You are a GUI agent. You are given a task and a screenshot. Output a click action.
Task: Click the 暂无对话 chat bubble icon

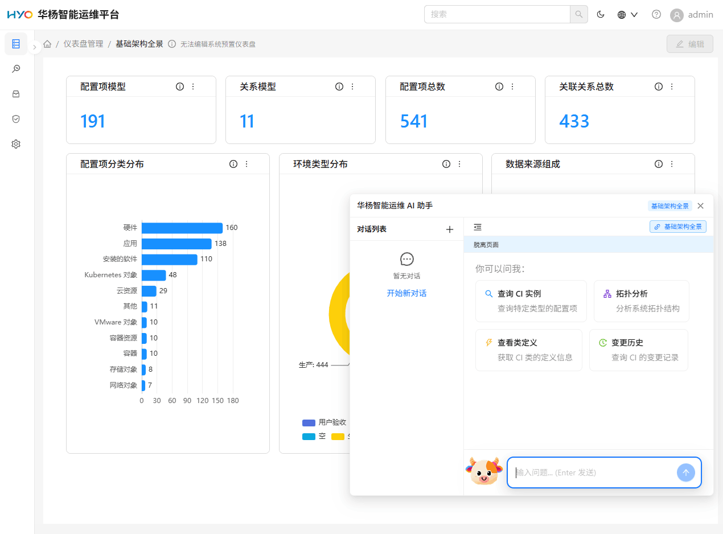(407, 260)
